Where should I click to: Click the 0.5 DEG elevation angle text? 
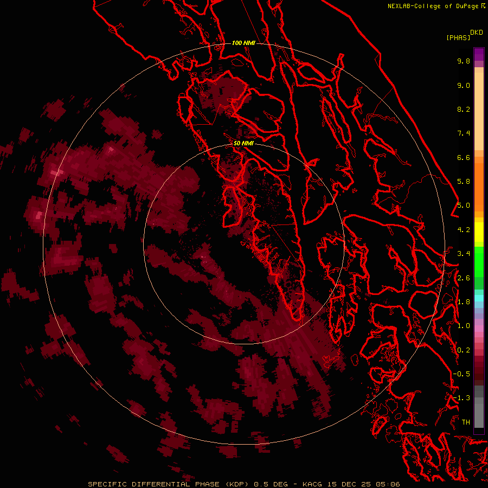pyautogui.click(x=272, y=484)
